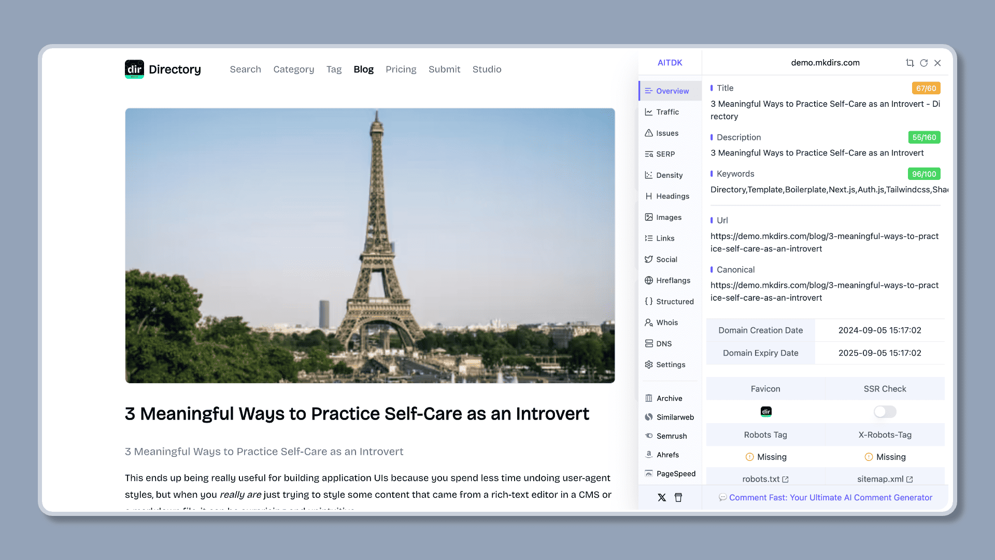Open the Headings panel
995x560 pixels.
point(673,196)
